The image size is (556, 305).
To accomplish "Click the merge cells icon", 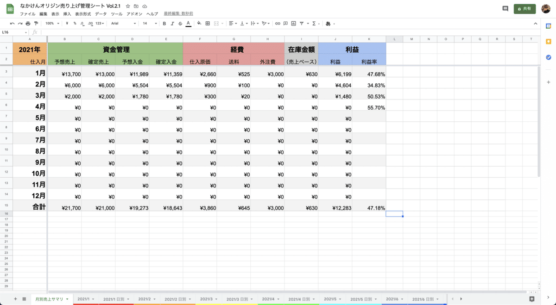I will point(216,23).
